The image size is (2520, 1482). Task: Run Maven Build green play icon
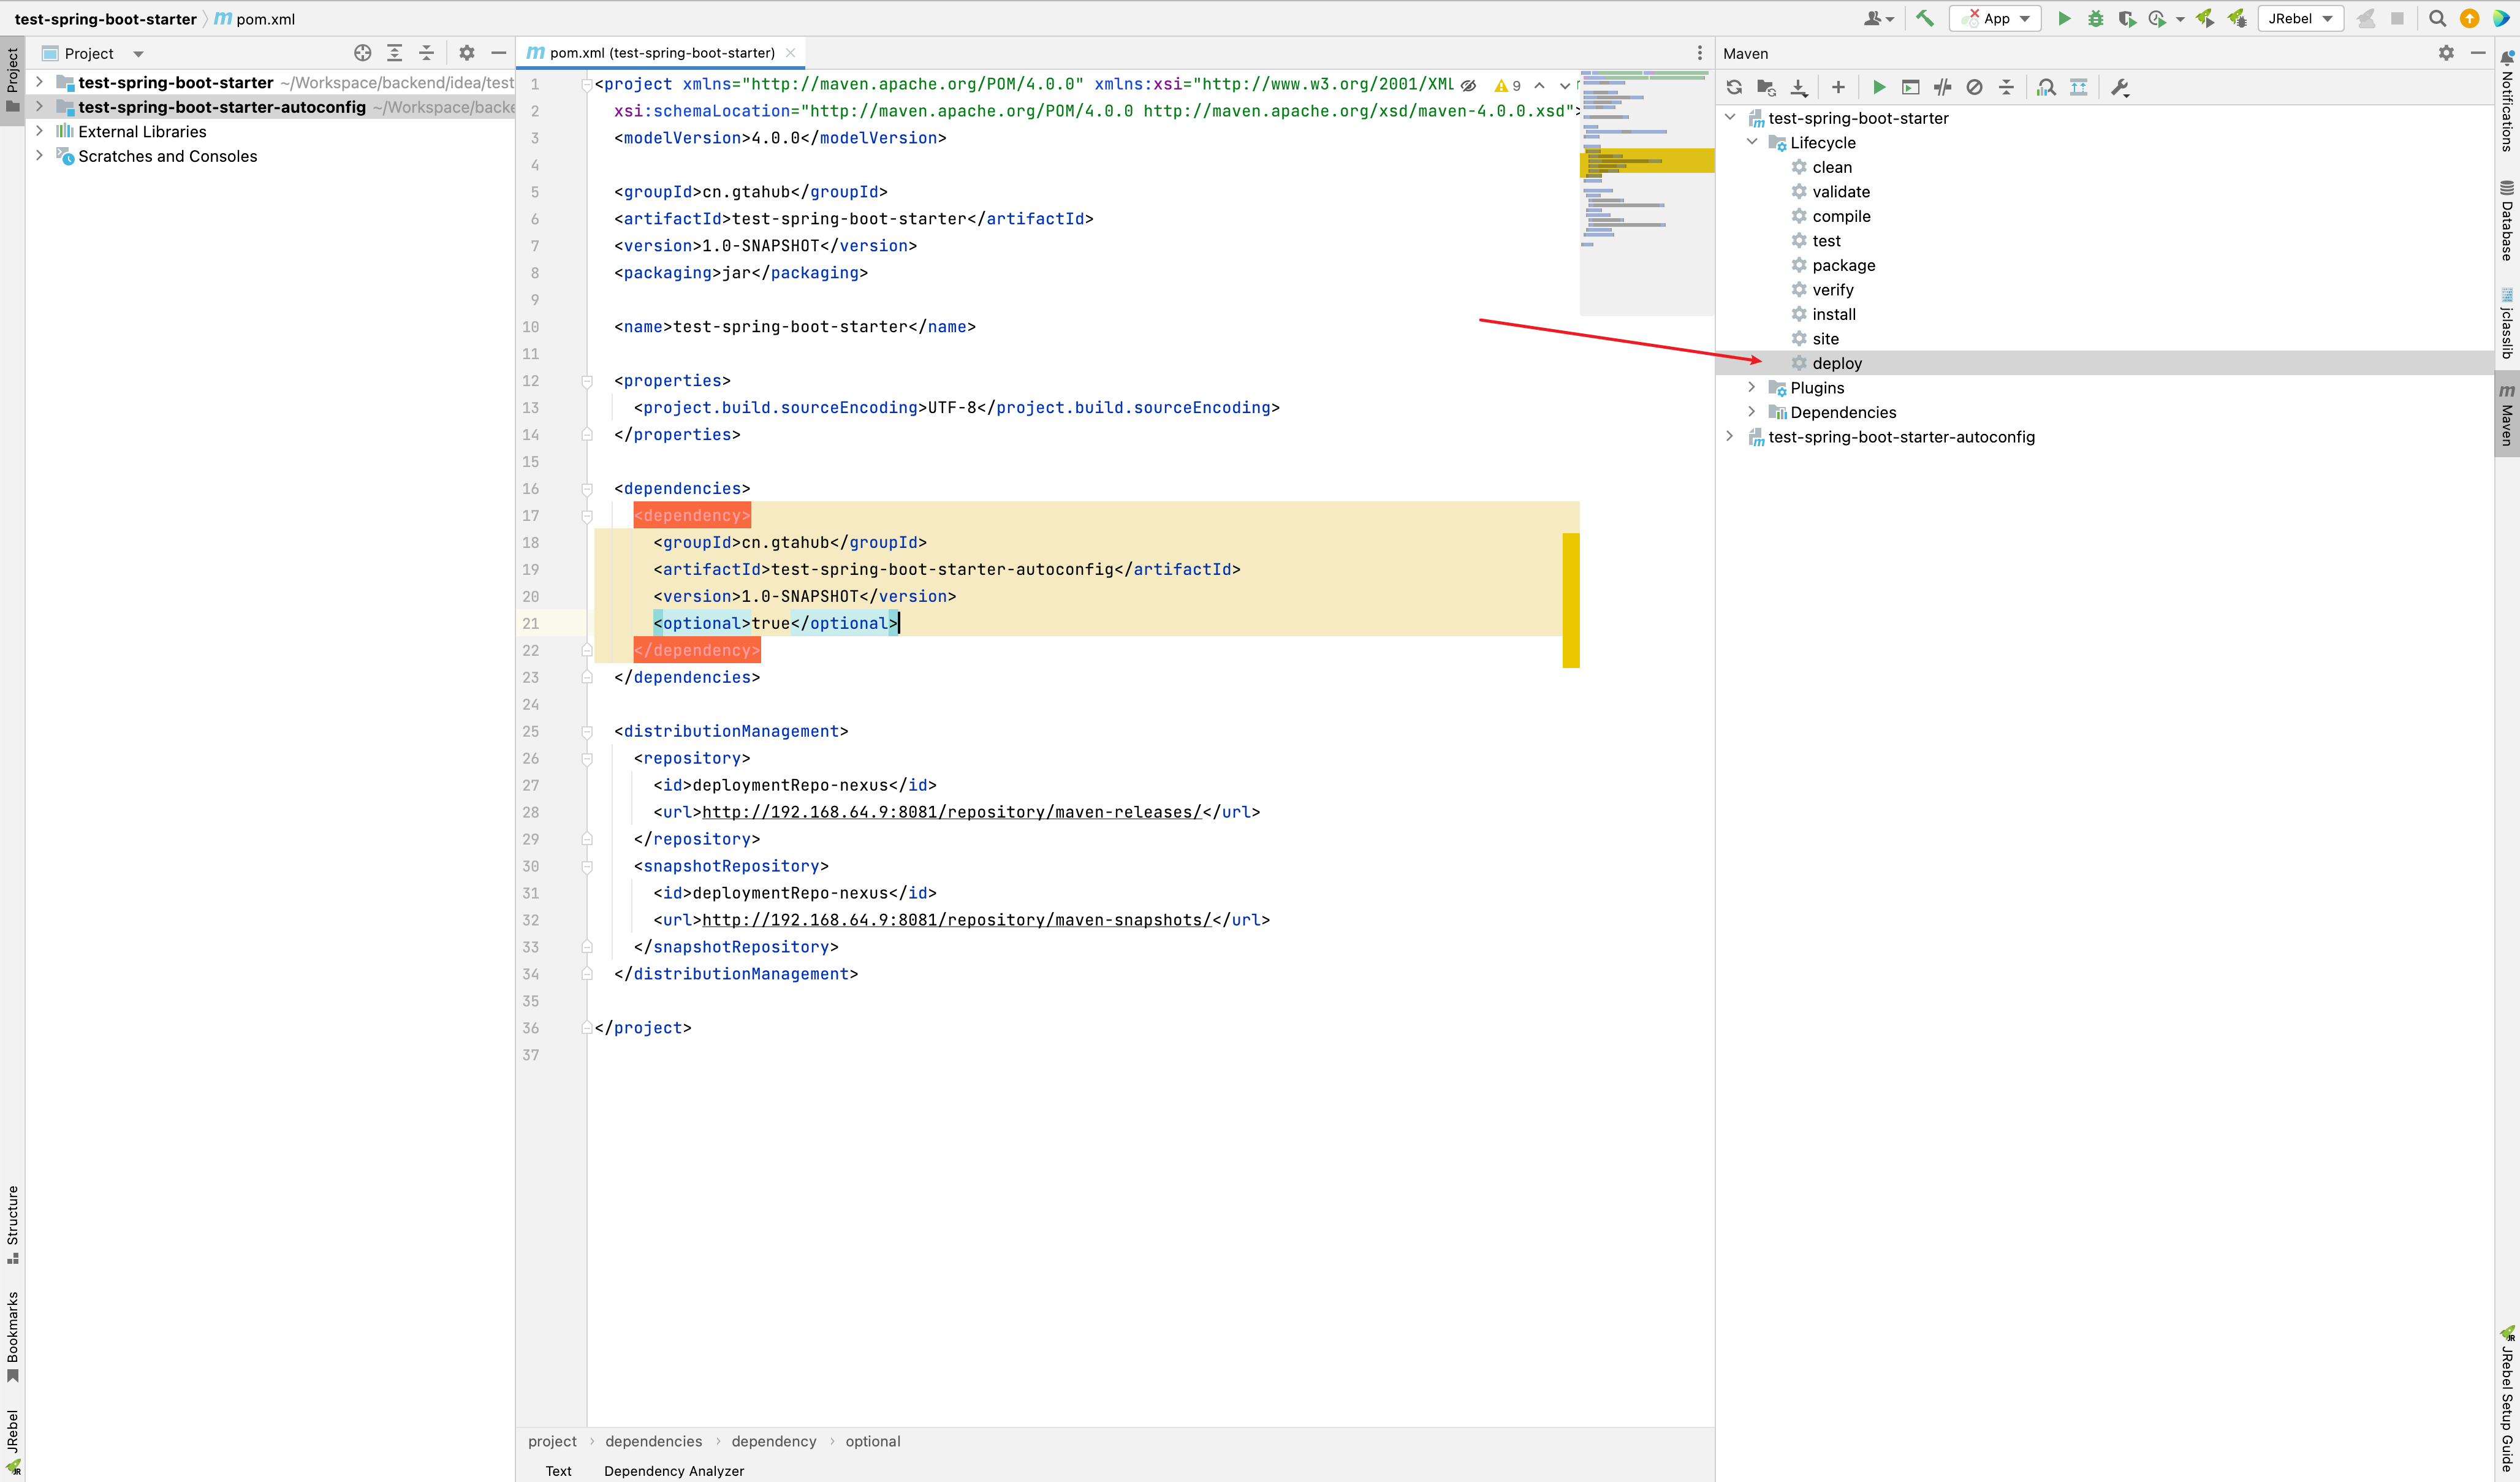coord(1878,87)
